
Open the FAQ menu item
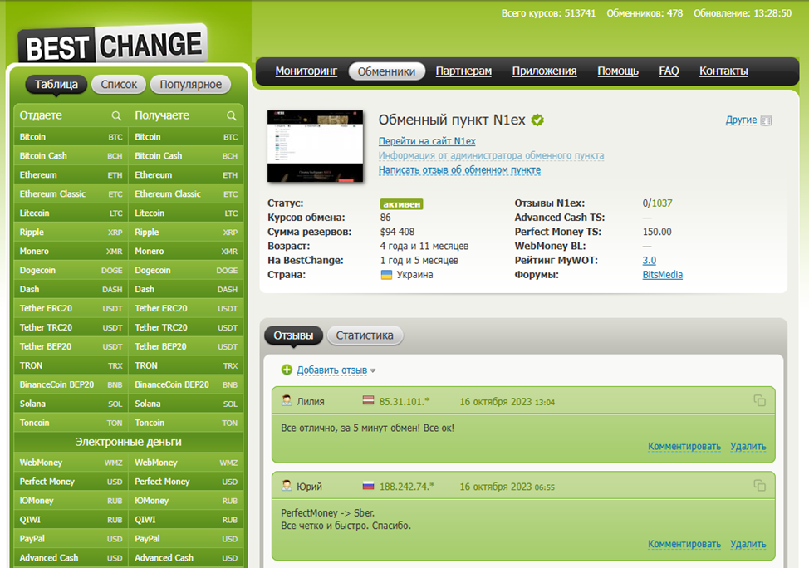[669, 71]
